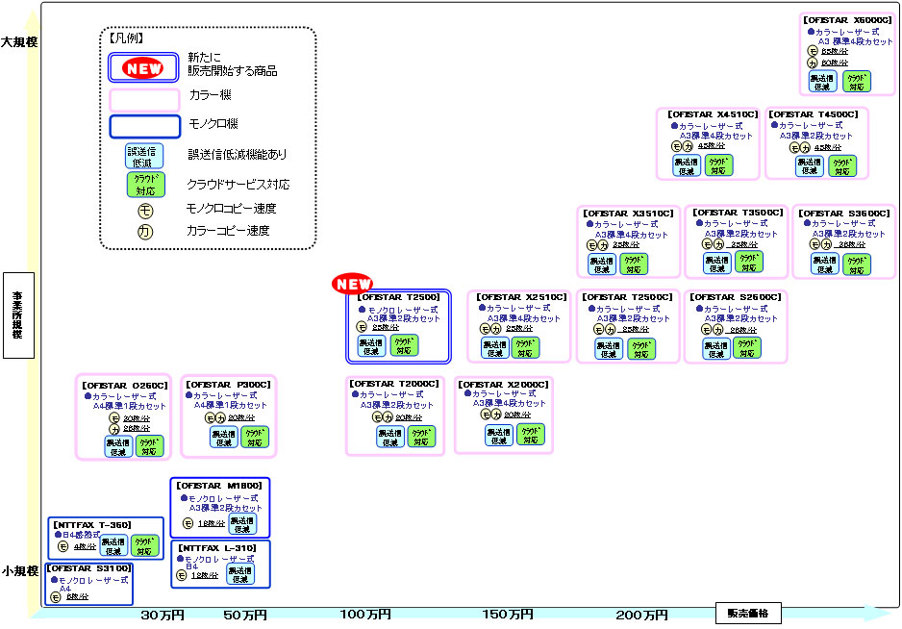
Task: Click the [OFISTAR P300C] product title
Action: [228, 385]
